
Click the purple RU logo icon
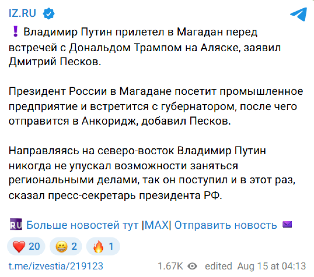16,225
